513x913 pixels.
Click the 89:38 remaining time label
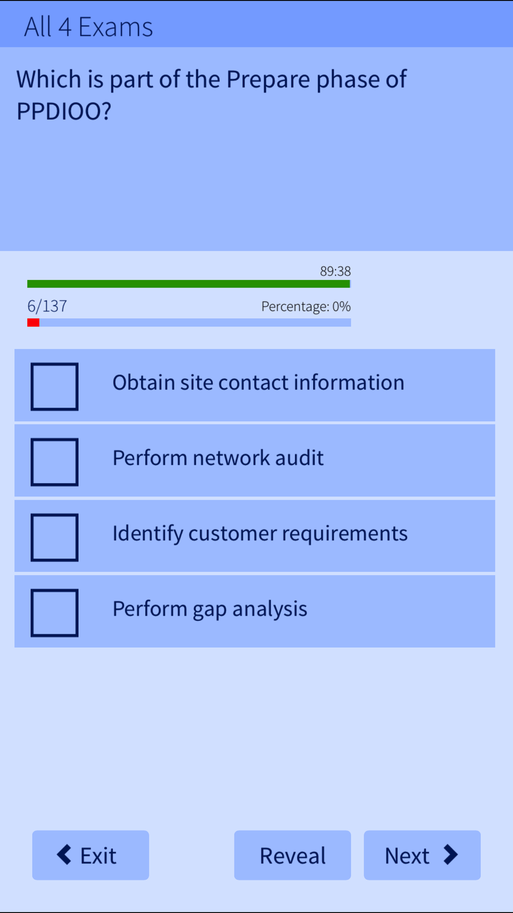pos(336,271)
